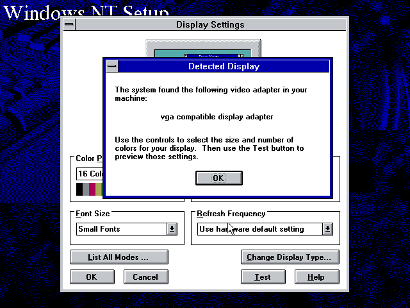Click the Display Settings title bar
This screenshot has width=410, height=308.
[x=211, y=24]
